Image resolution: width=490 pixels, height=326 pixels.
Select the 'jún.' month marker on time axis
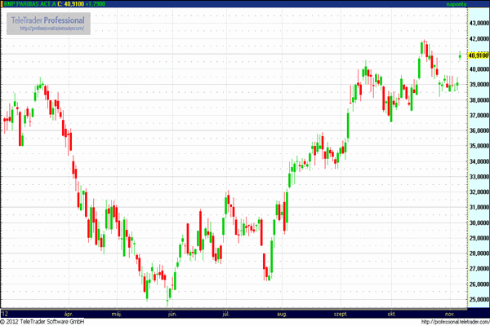tap(171, 312)
